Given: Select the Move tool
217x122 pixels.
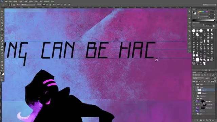Looking at the screenshot, I should (2, 11).
